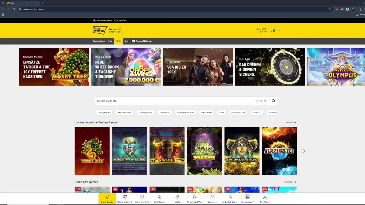Select the Deine Favoriten filter chip

coord(124,112)
